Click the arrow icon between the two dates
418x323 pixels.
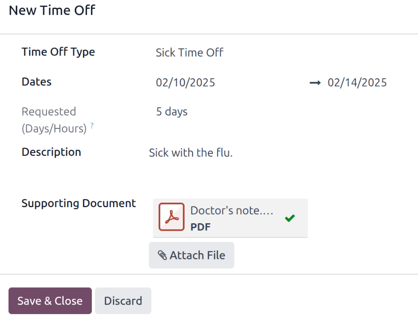coord(315,82)
